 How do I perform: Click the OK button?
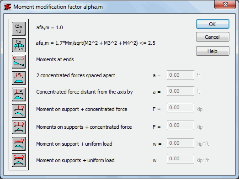212,24
